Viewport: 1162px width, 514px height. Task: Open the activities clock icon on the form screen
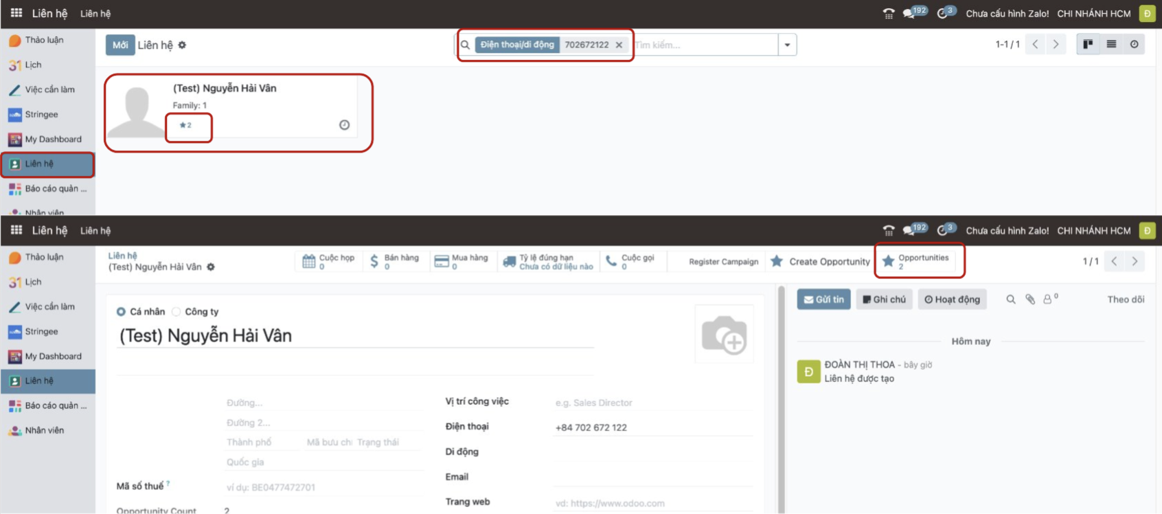click(946, 230)
